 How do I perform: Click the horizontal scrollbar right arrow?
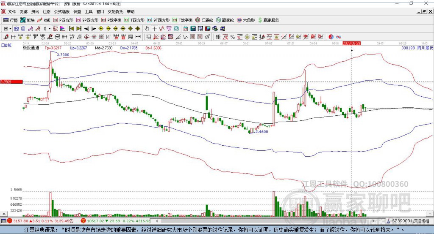click(x=373, y=221)
